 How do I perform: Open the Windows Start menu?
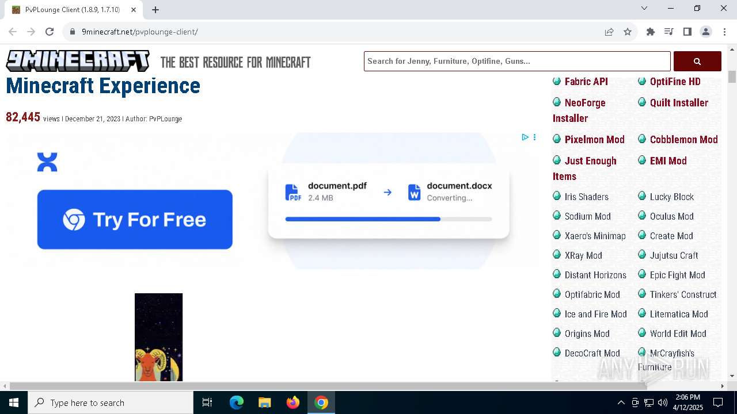point(14,402)
